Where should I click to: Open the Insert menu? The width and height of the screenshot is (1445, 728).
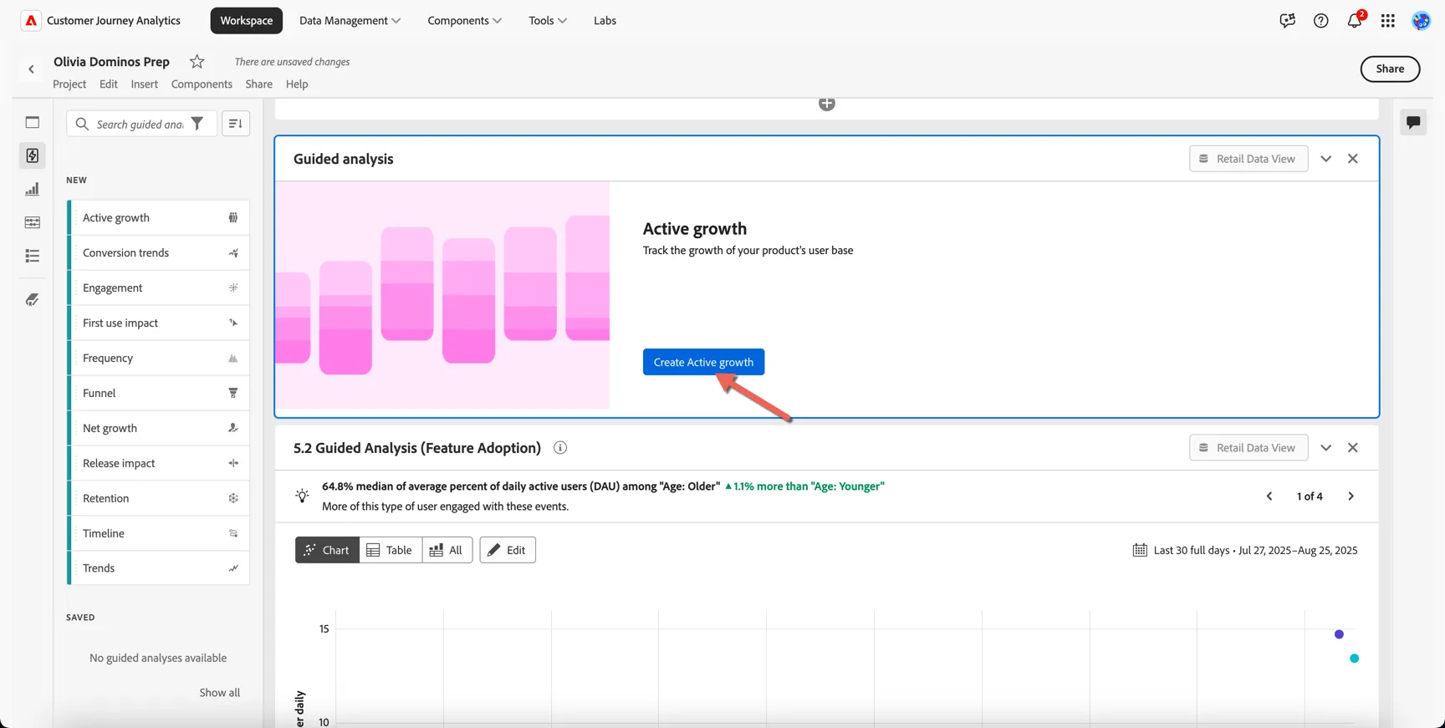(144, 84)
